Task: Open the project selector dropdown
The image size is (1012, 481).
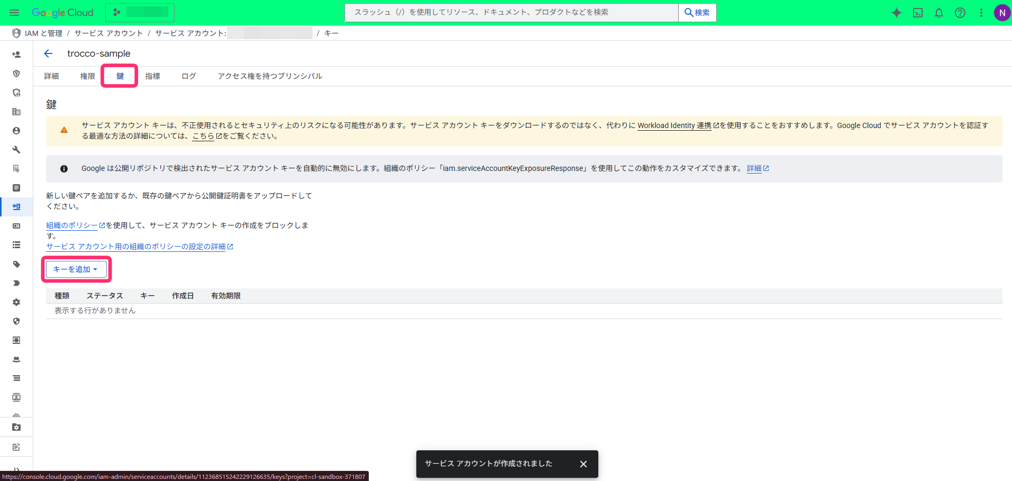Action: (140, 12)
